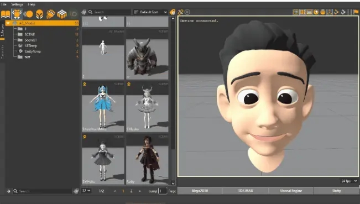This screenshot has width=360, height=204.
Task: Open the book library icon
Action: click(x=6, y=14)
